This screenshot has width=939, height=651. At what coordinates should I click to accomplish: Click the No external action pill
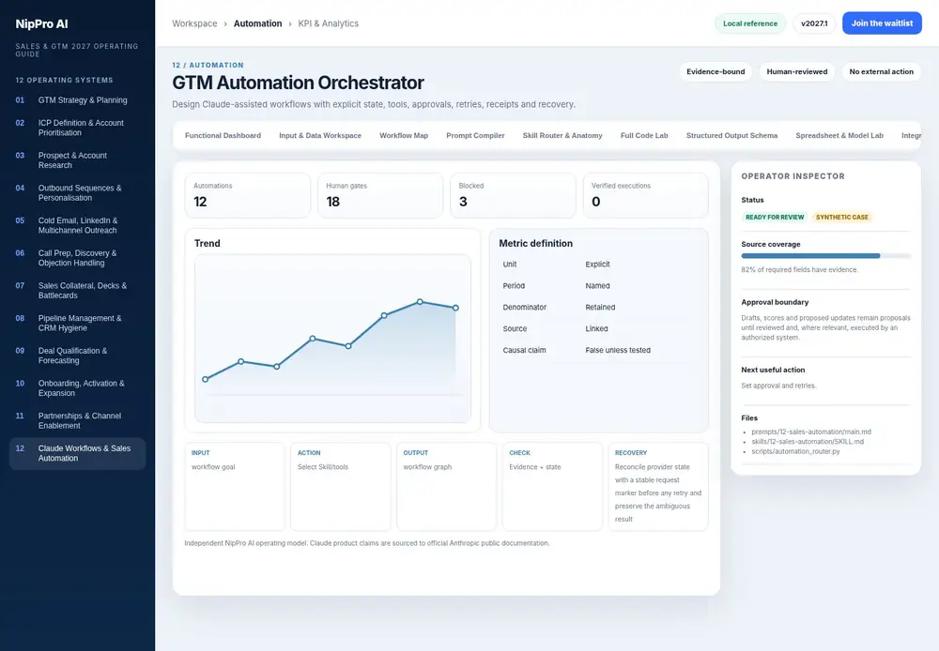coord(881,72)
